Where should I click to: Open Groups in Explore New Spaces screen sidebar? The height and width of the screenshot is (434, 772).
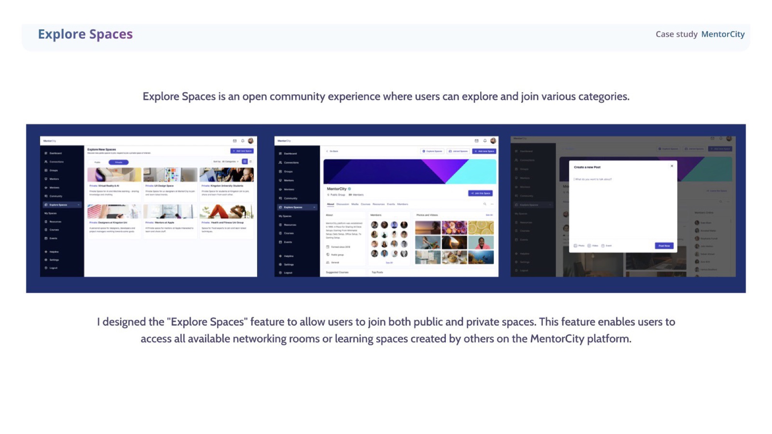click(51, 170)
